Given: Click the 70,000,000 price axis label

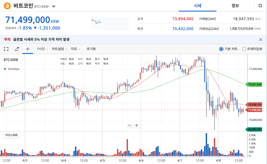Looking at the screenshot, I should point(255,120).
